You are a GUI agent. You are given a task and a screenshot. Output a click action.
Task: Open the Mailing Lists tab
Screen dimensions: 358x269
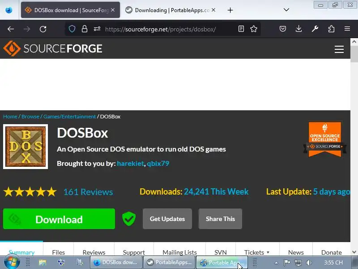[180, 252]
